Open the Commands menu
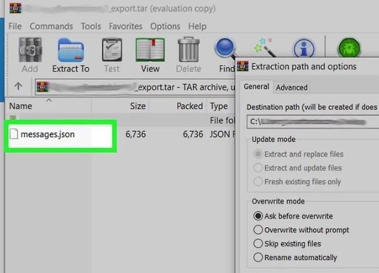The image size is (379, 273). click(51, 26)
